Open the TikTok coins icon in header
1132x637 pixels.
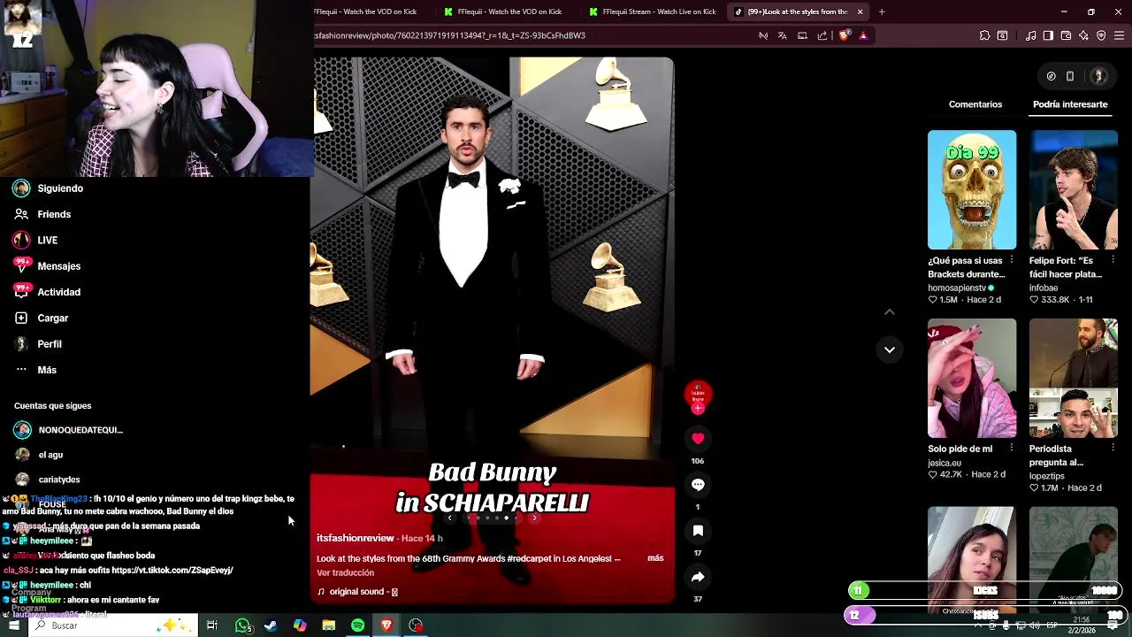(1051, 76)
